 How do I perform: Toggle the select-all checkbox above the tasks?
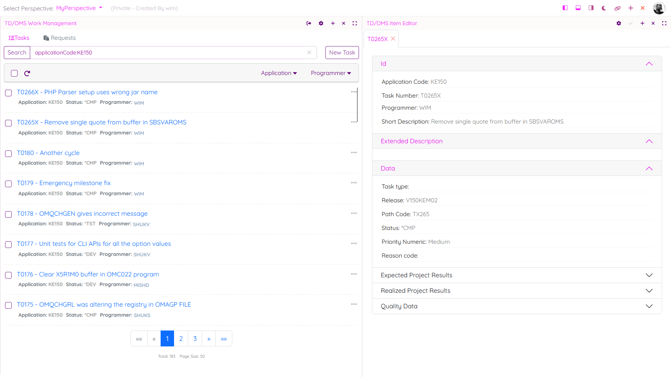(x=14, y=73)
